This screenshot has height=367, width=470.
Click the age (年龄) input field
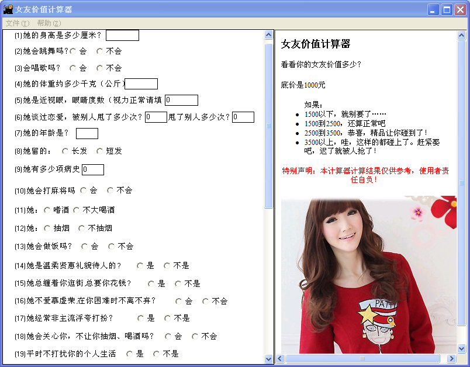[x=87, y=134]
